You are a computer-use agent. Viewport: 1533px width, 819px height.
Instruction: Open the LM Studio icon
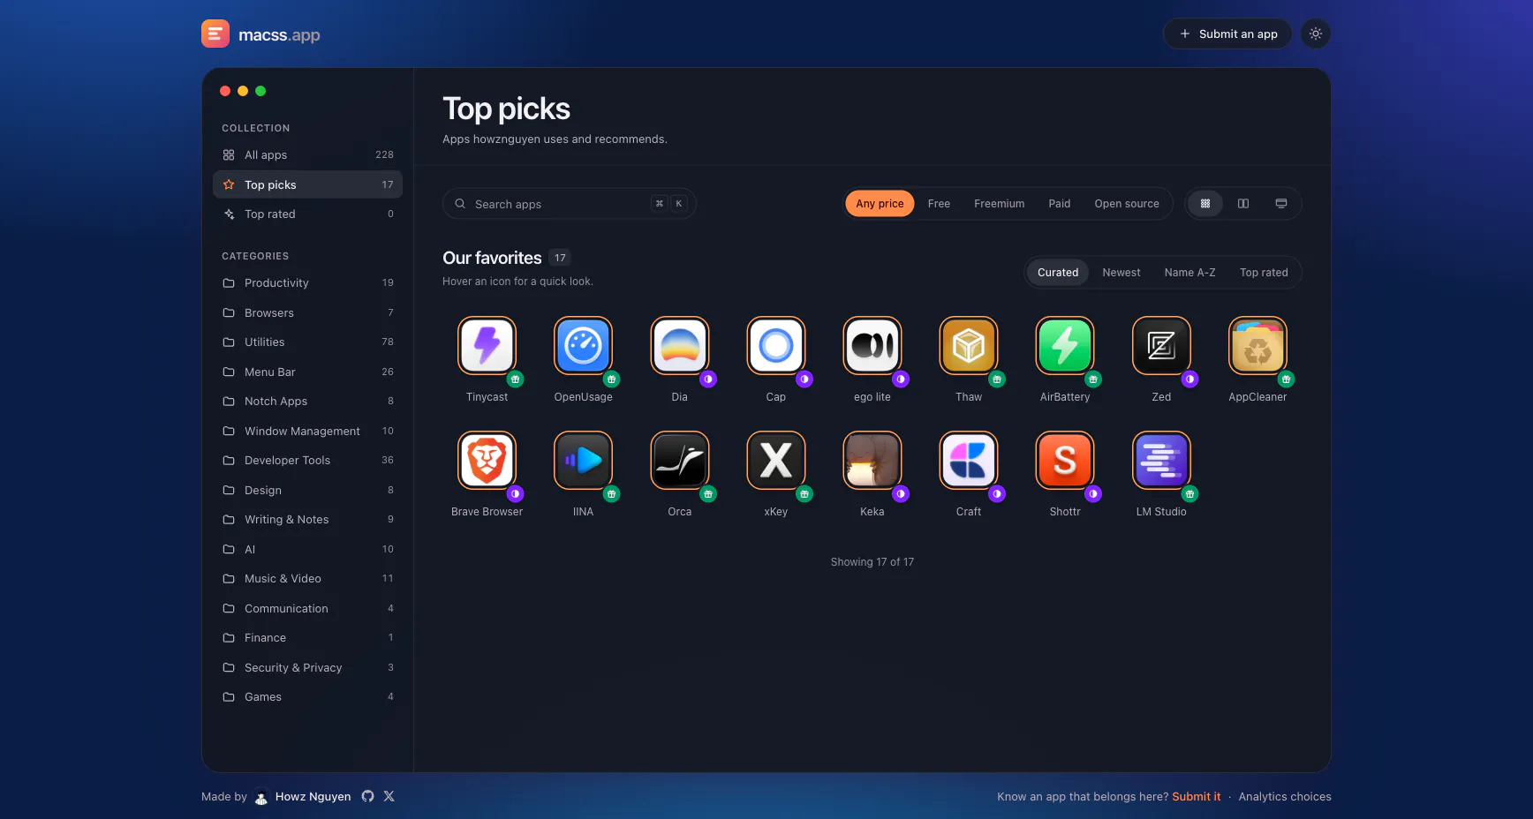1161,460
